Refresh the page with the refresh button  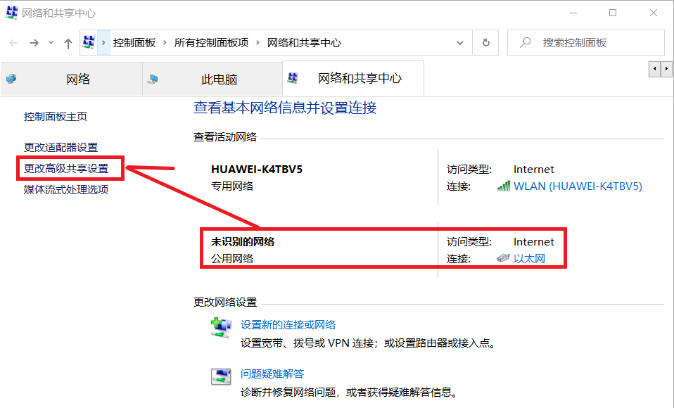485,43
